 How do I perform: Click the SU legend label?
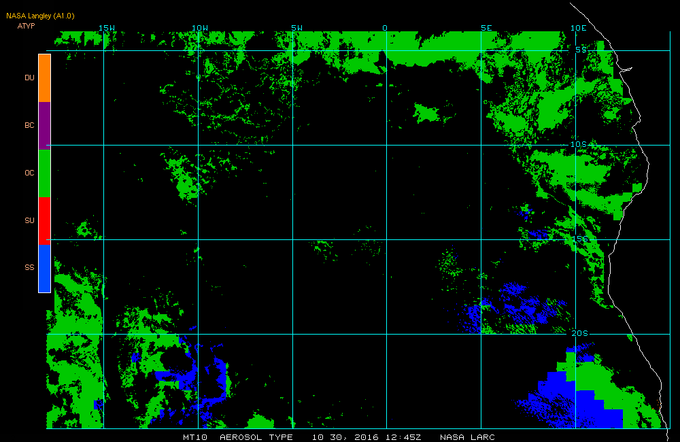coord(29,220)
